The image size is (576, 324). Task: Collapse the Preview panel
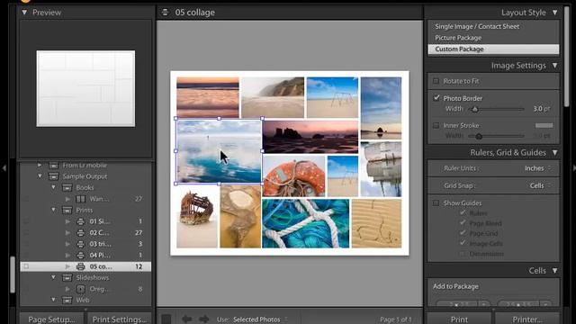point(24,13)
